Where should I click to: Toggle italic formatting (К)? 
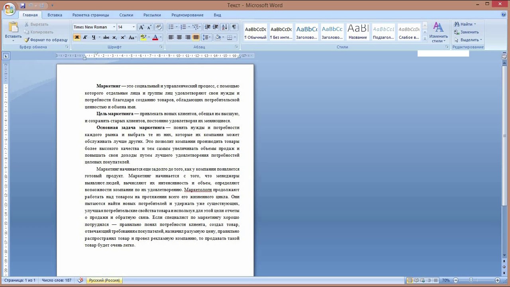pos(85,37)
